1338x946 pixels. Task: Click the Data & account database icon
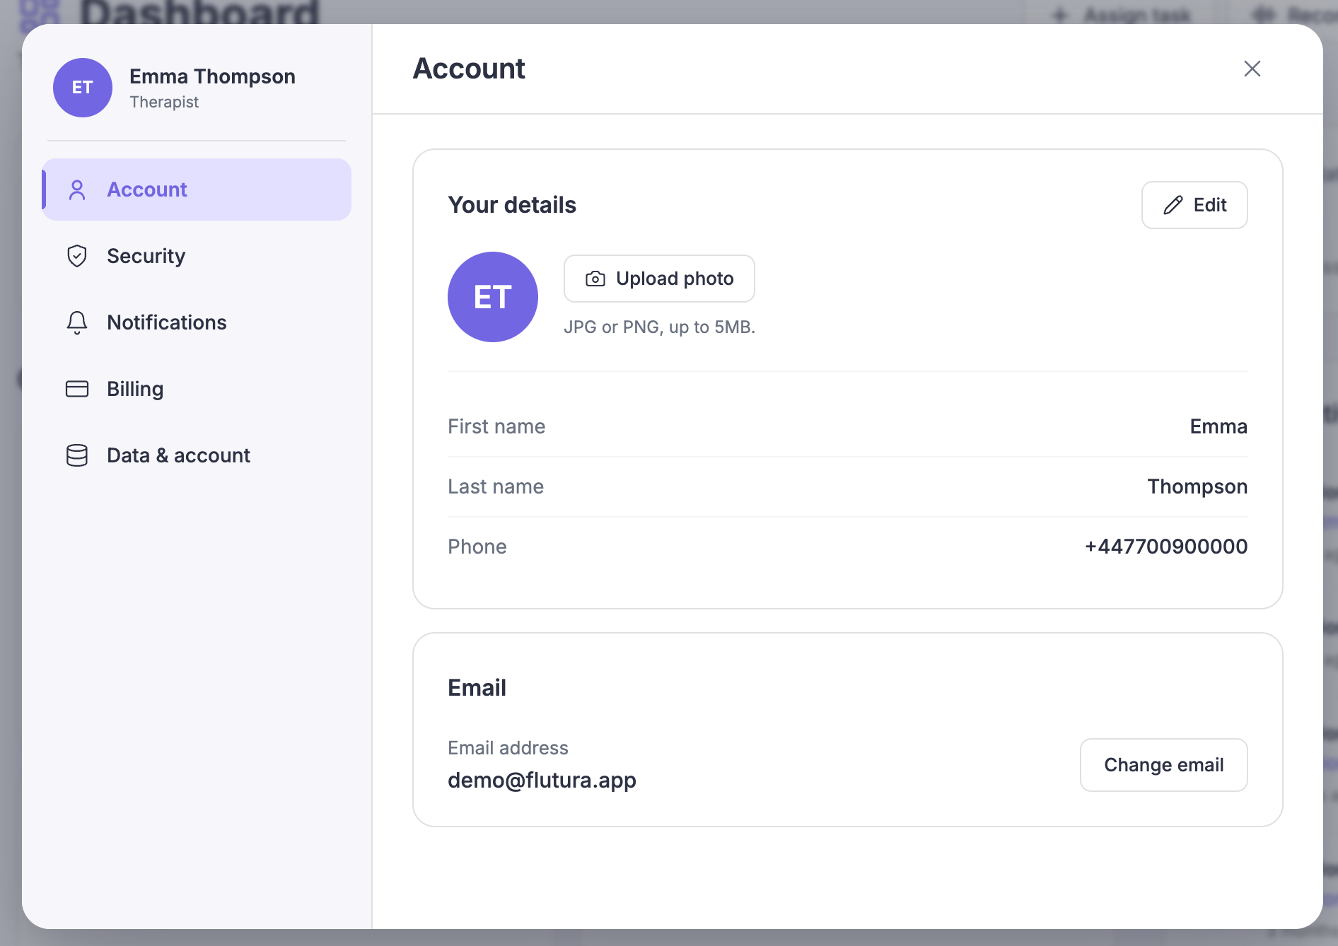click(x=77, y=455)
